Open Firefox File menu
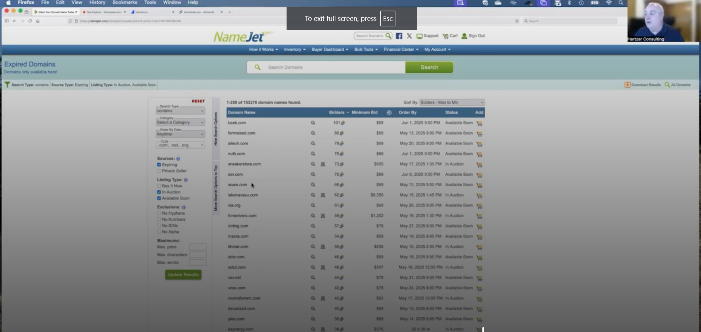The image size is (701, 332). pos(45,3)
